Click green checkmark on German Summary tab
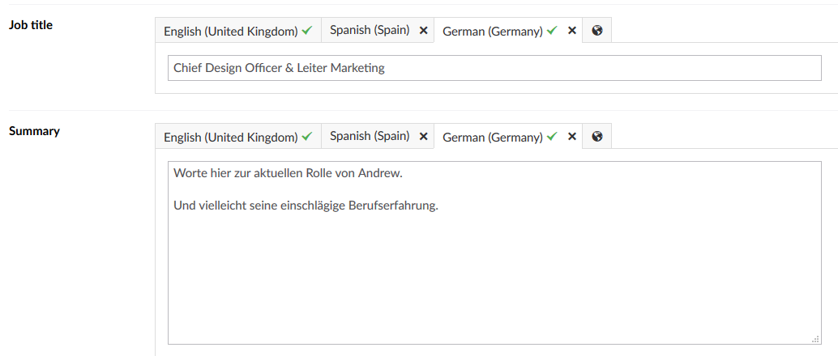This screenshot has height=356, width=838. point(552,137)
